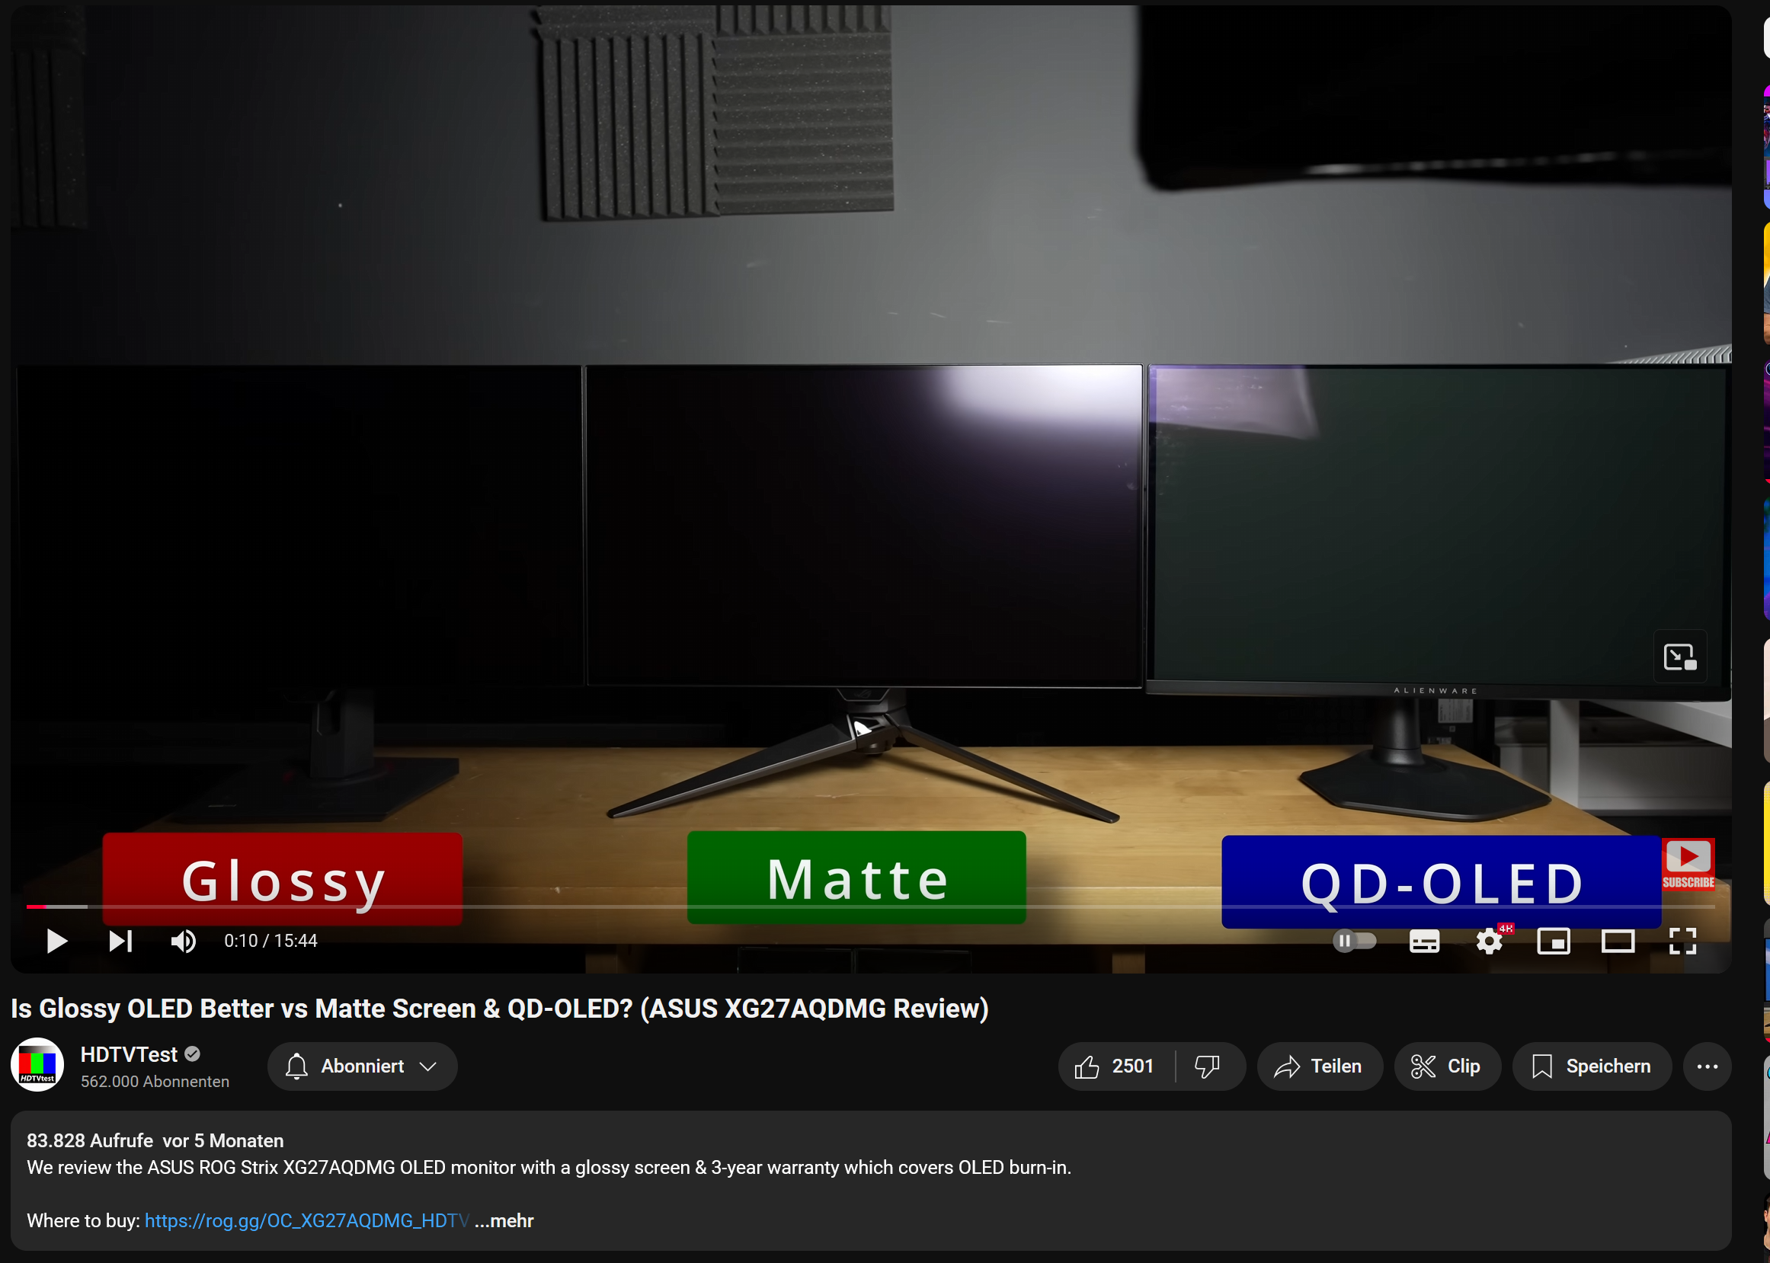Viewport: 1770px width, 1263px height.
Task: Dislike the video with thumbs down
Action: 1207,1066
